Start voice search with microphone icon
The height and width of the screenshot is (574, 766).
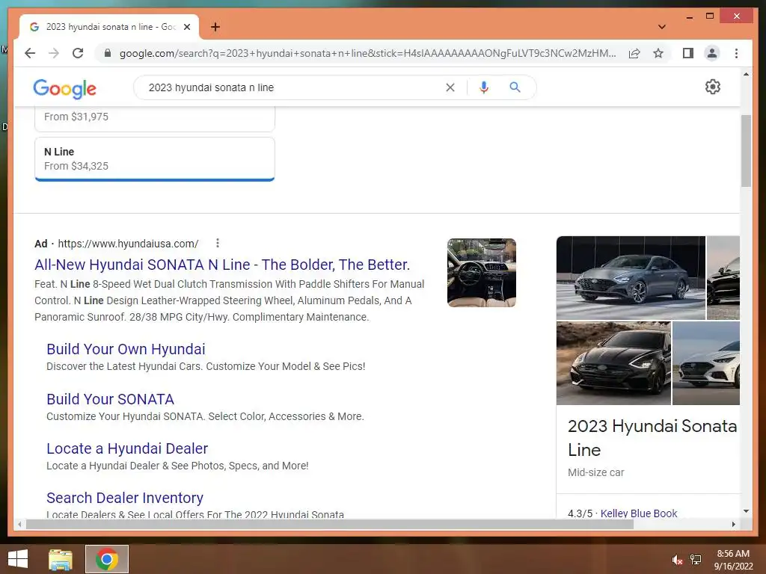(x=484, y=87)
